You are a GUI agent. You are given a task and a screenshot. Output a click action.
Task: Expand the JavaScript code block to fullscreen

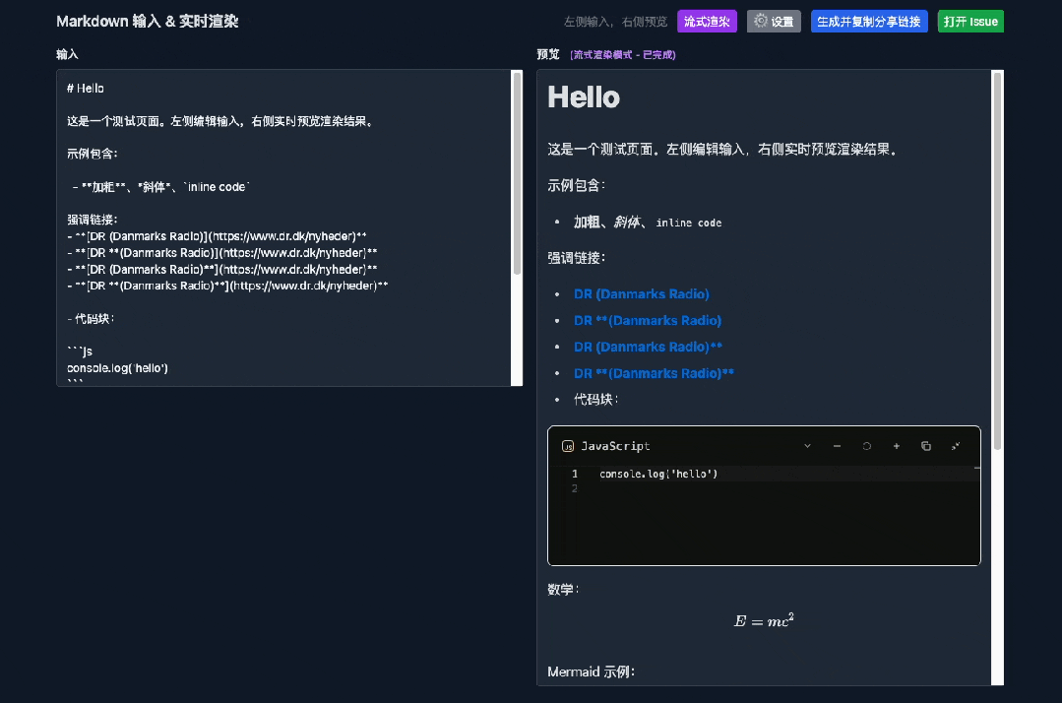pyautogui.click(x=956, y=446)
